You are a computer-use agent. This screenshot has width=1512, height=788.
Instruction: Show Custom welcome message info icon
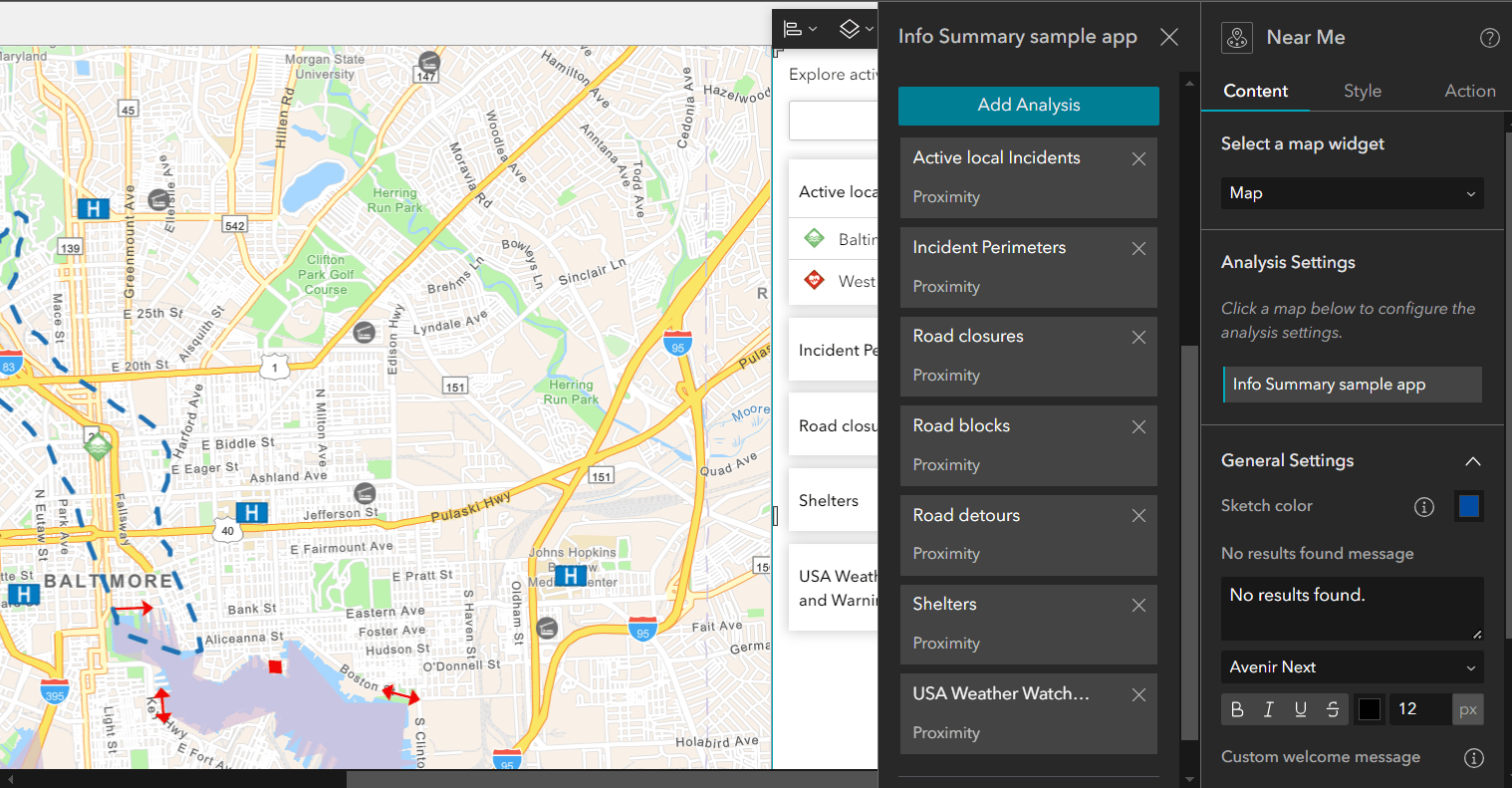click(x=1474, y=758)
